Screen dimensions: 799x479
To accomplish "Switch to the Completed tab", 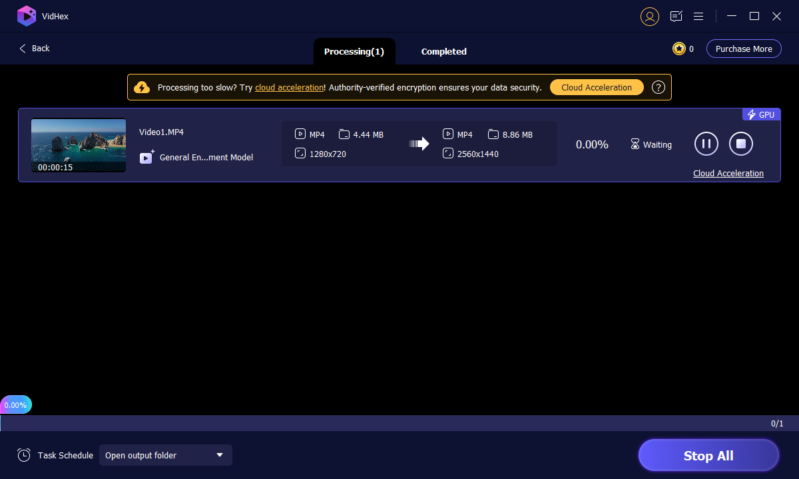I will 443,51.
